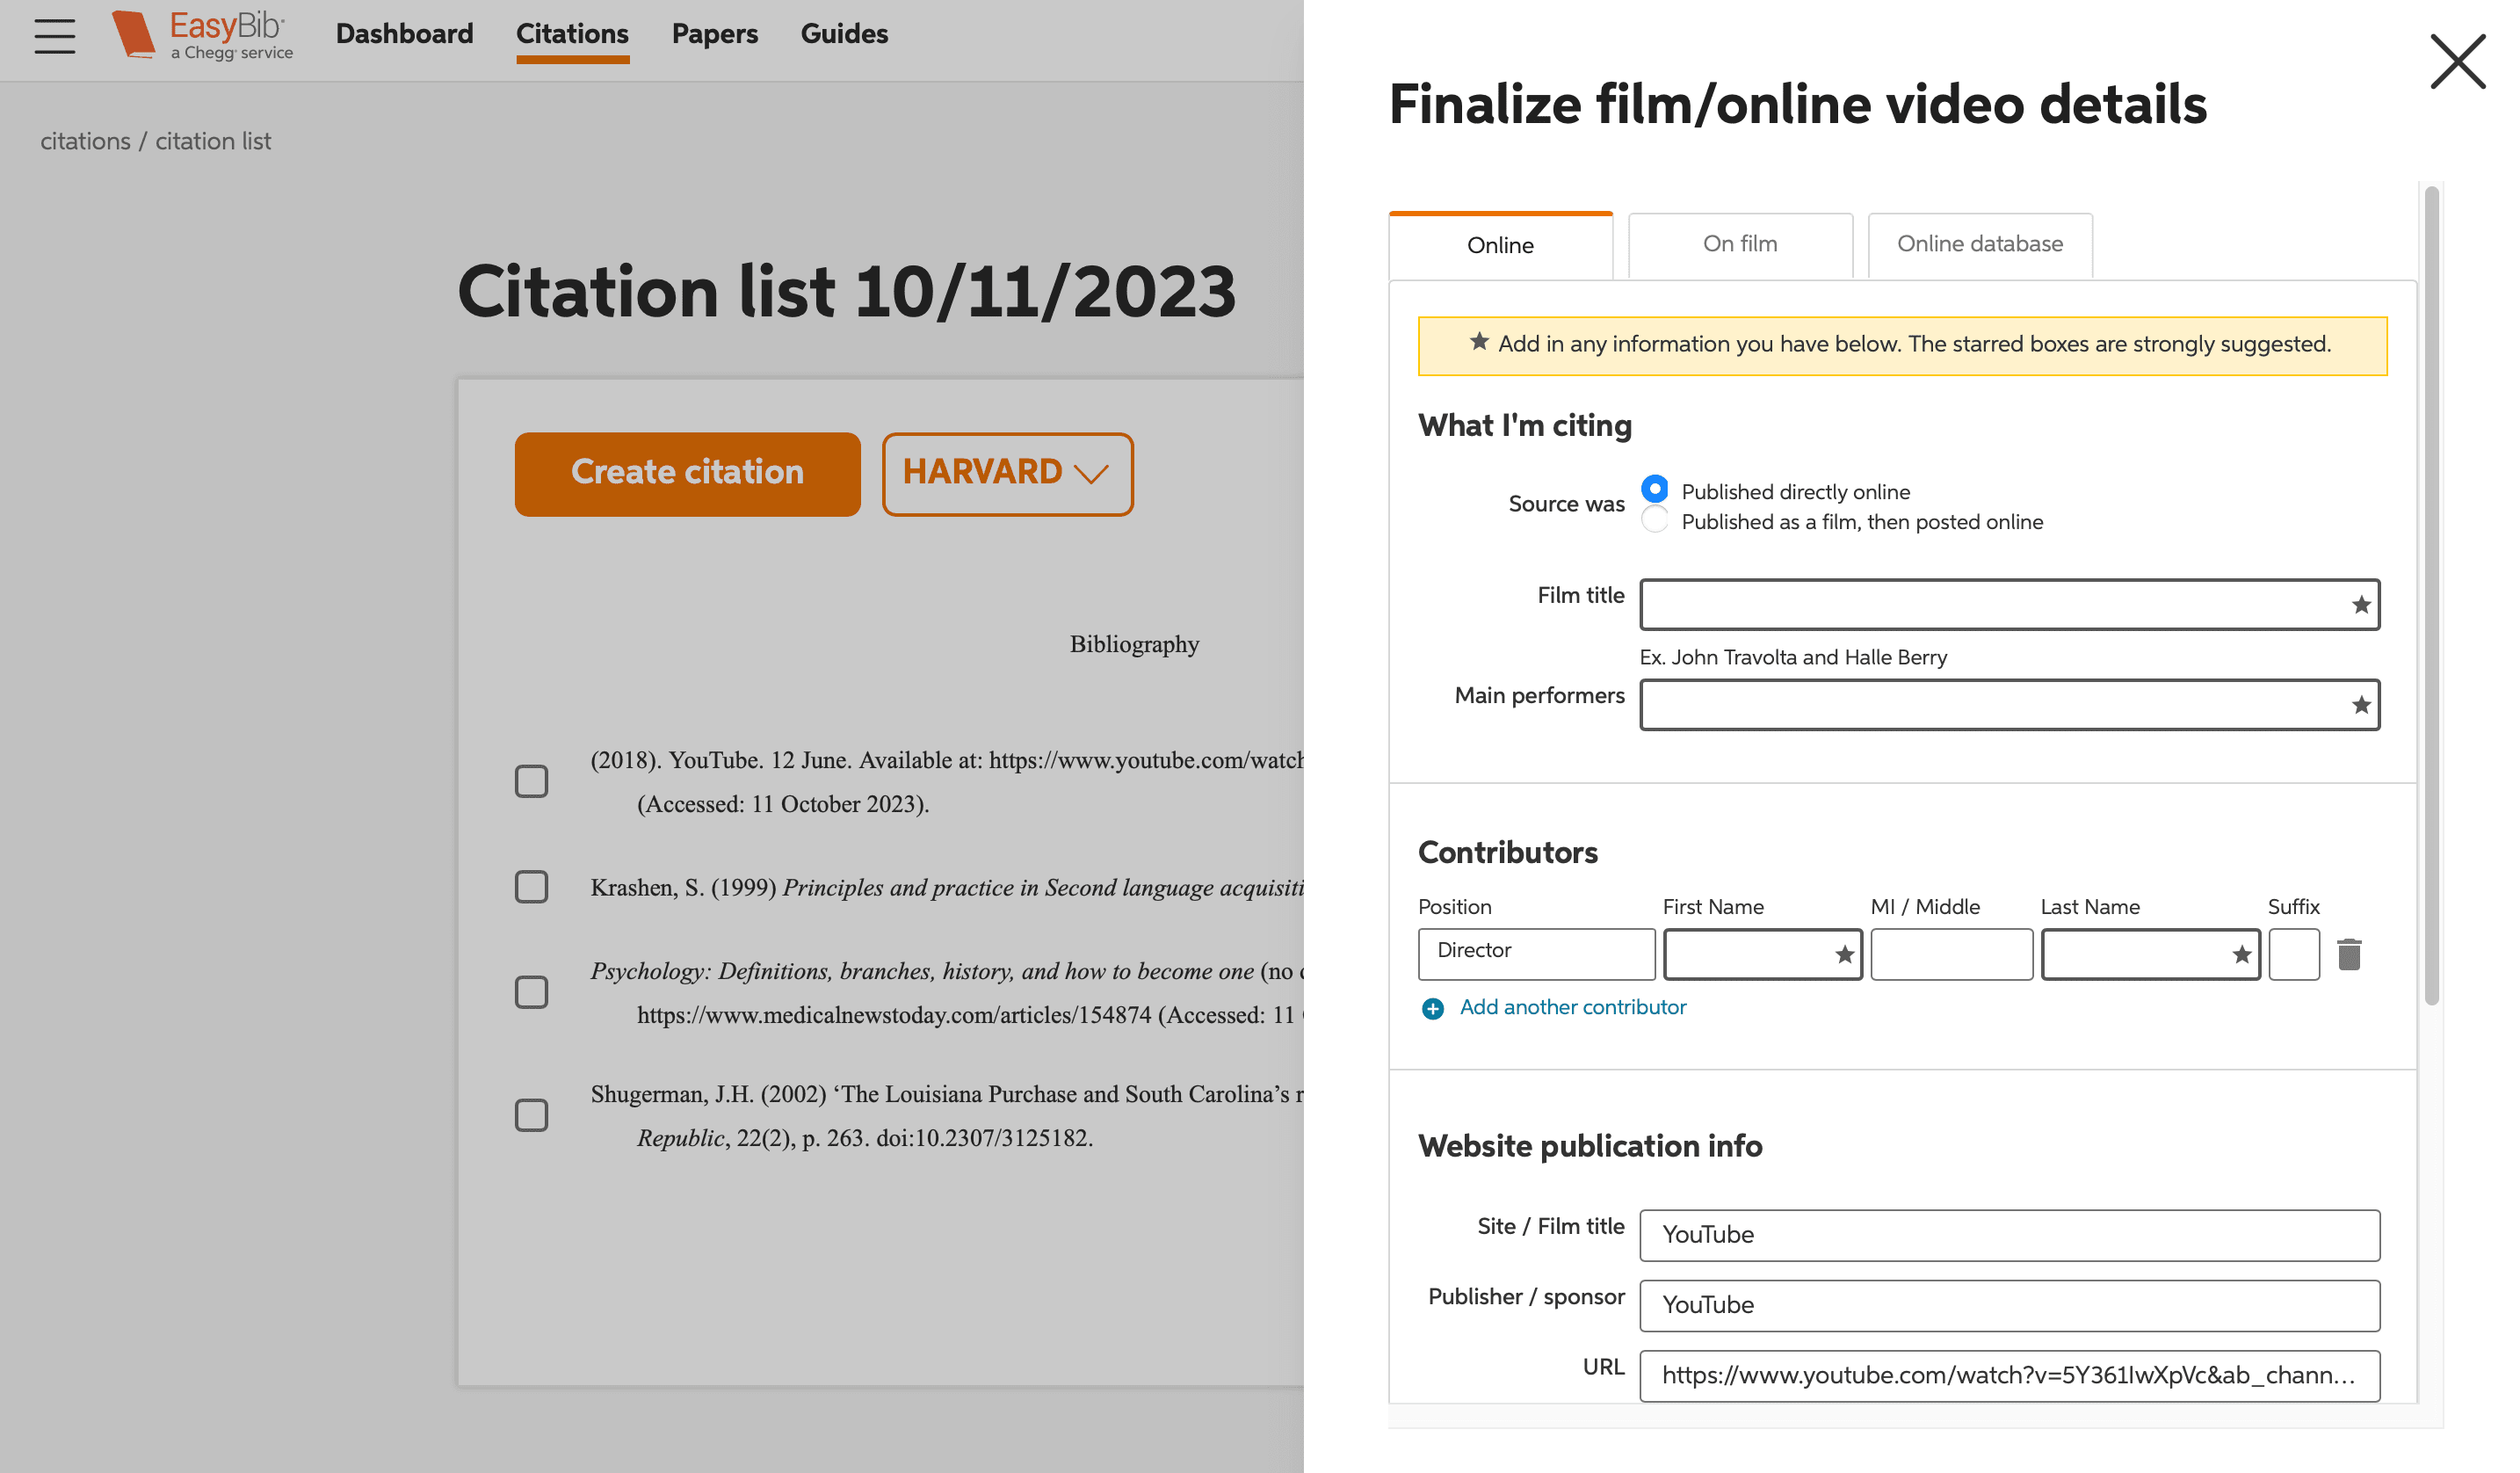Expand the HARVARD citation style dropdown

pyautogui.click(x=1006, y=473)
